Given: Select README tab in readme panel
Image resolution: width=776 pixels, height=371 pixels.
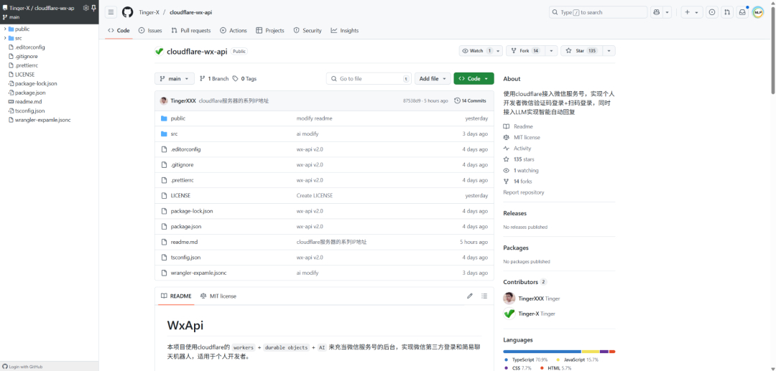Looking at the screenshot, I should 176,296.
